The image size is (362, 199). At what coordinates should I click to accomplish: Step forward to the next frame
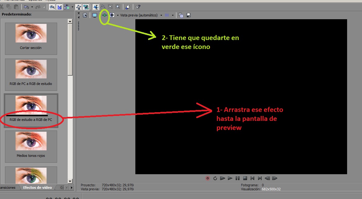274,178
